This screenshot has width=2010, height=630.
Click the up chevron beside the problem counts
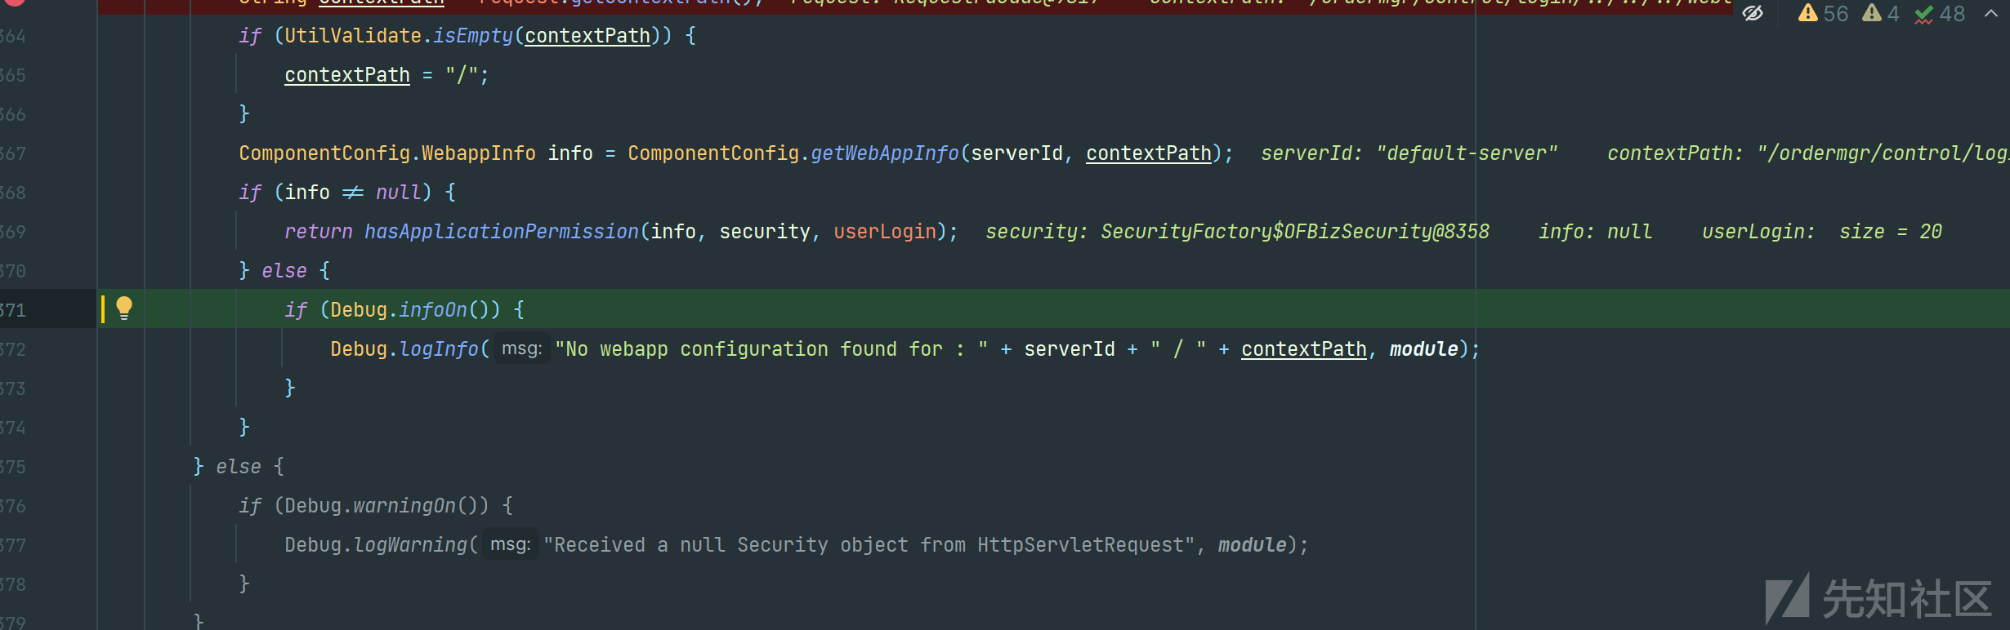[1991, 13]
